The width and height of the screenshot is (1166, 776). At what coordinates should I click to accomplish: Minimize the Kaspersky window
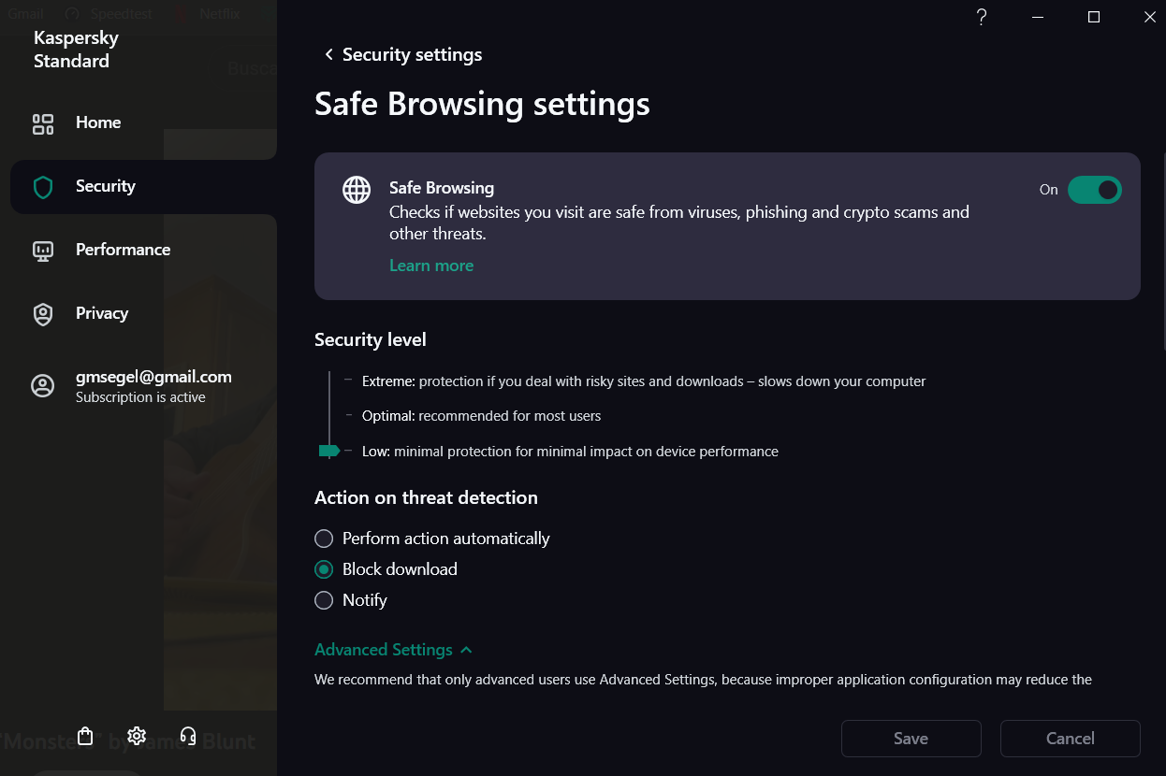[x=1038, y=17]
